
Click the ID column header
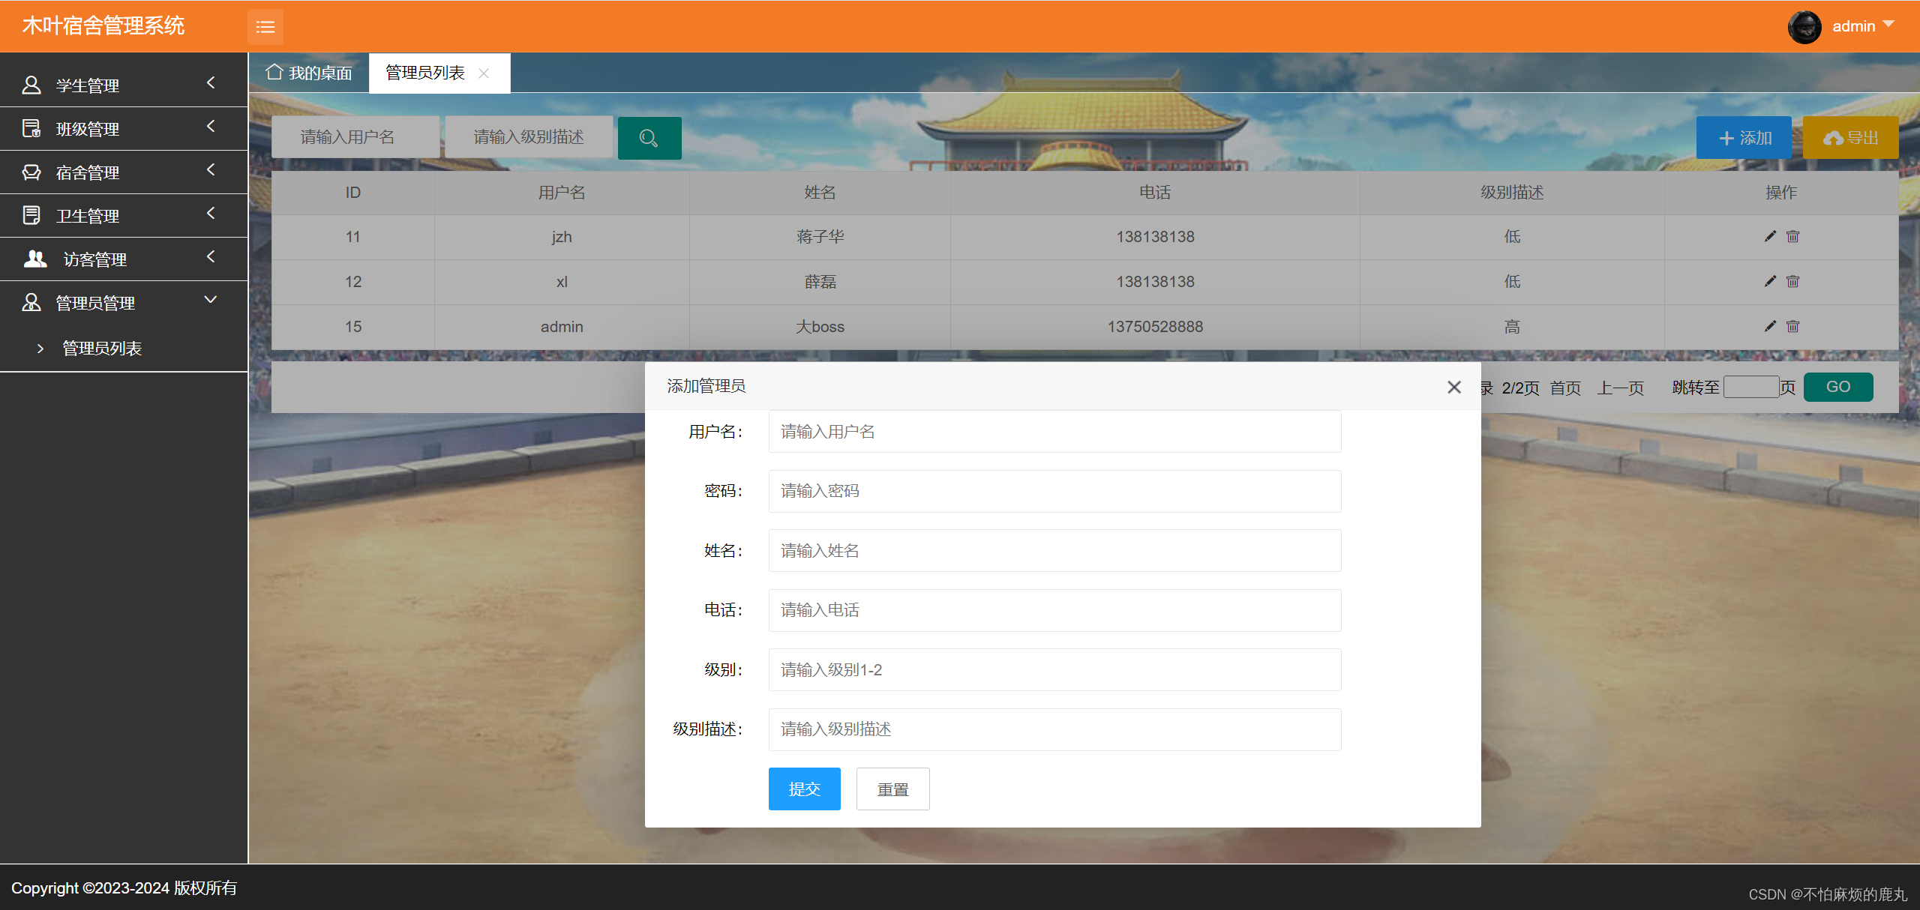353,193
